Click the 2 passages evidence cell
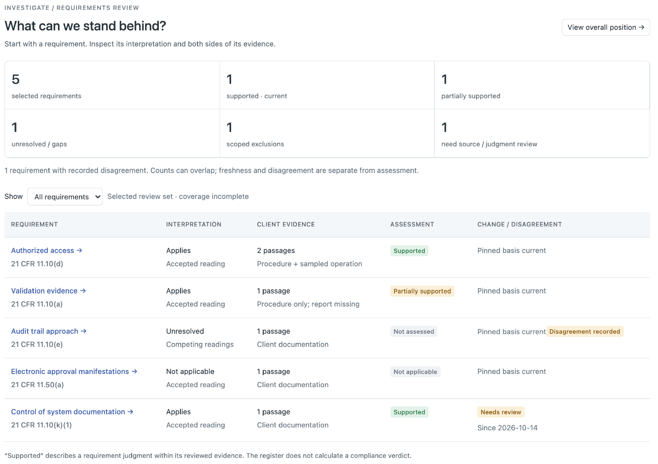The height and width of the screenshot is (464, 658). point(276,250)
